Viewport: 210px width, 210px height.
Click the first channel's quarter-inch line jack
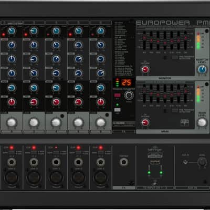(x=12, y=162)
